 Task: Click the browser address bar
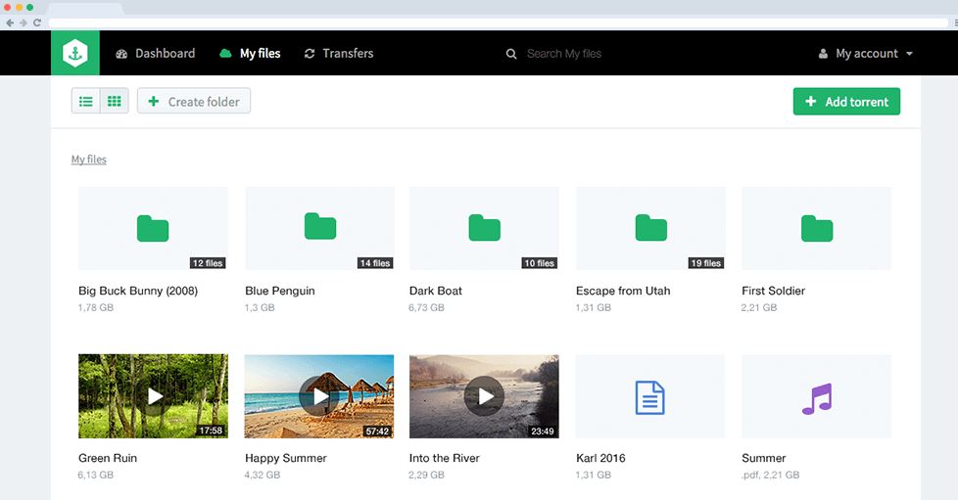[498, 23]
